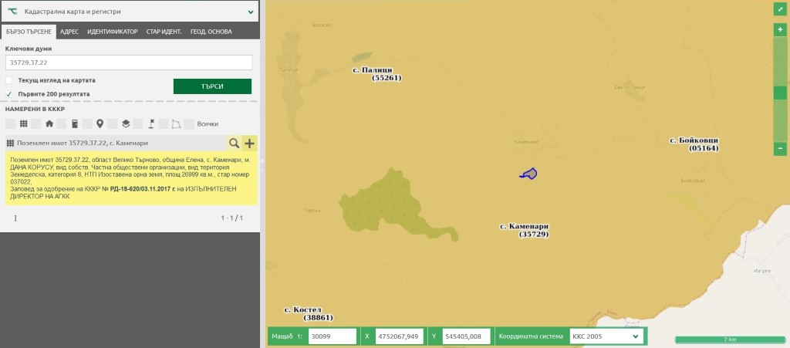Click the plus icon on the result row
790x348 pixels.
click(x=249, y=144)
